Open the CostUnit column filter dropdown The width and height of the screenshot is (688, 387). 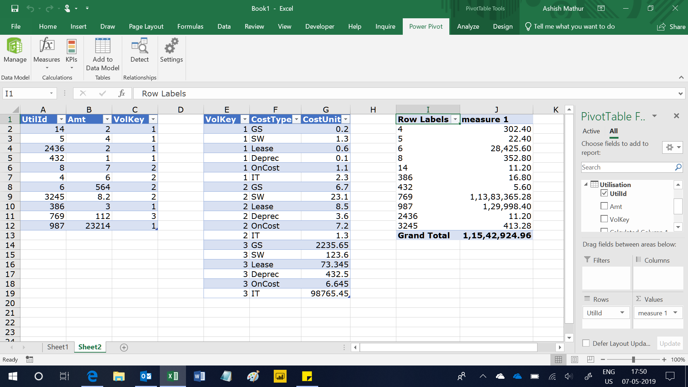[x=345, y=119]
